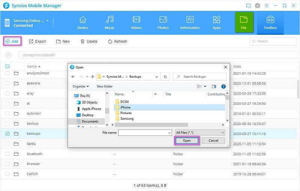Click the dialog's refresh location icon

[x=165, y=77]
